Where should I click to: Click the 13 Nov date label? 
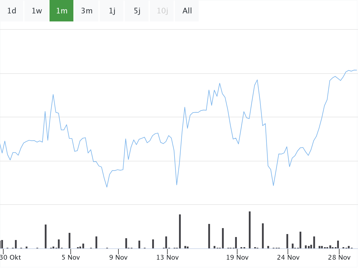(167, 257)
